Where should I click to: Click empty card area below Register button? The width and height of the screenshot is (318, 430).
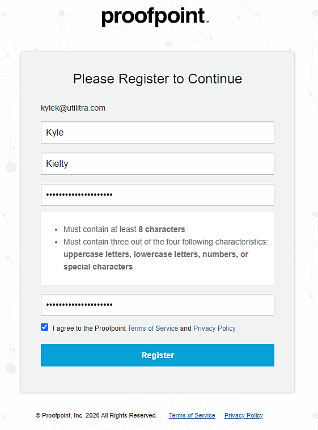158,380
